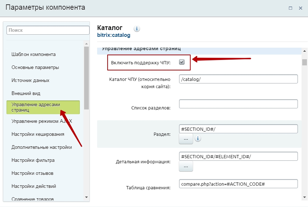308x207 pixels.
Task: Click in the Поиск search field
Action: click(48, 31)
